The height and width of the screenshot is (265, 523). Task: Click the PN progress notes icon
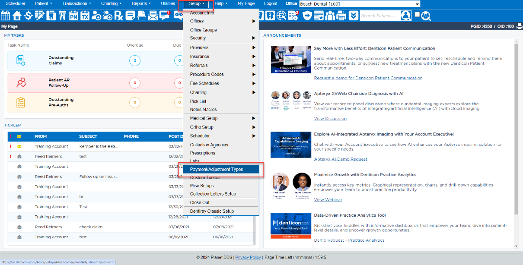tap(73, 16)
